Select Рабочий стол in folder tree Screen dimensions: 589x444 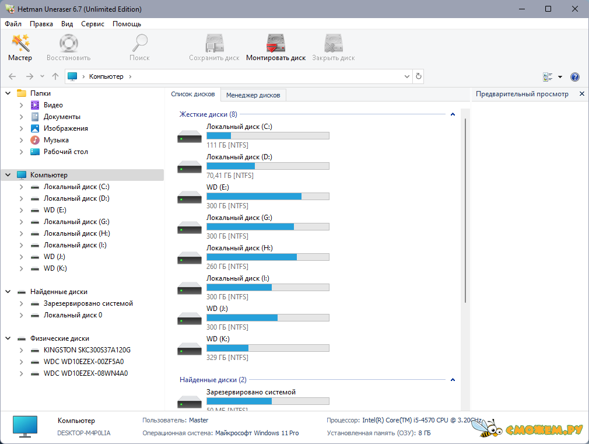66,152
